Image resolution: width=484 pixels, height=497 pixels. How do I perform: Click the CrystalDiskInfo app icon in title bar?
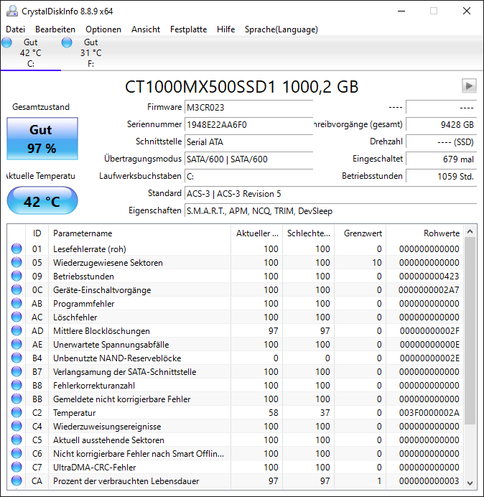pyautogui.click(x=12, y=11)
